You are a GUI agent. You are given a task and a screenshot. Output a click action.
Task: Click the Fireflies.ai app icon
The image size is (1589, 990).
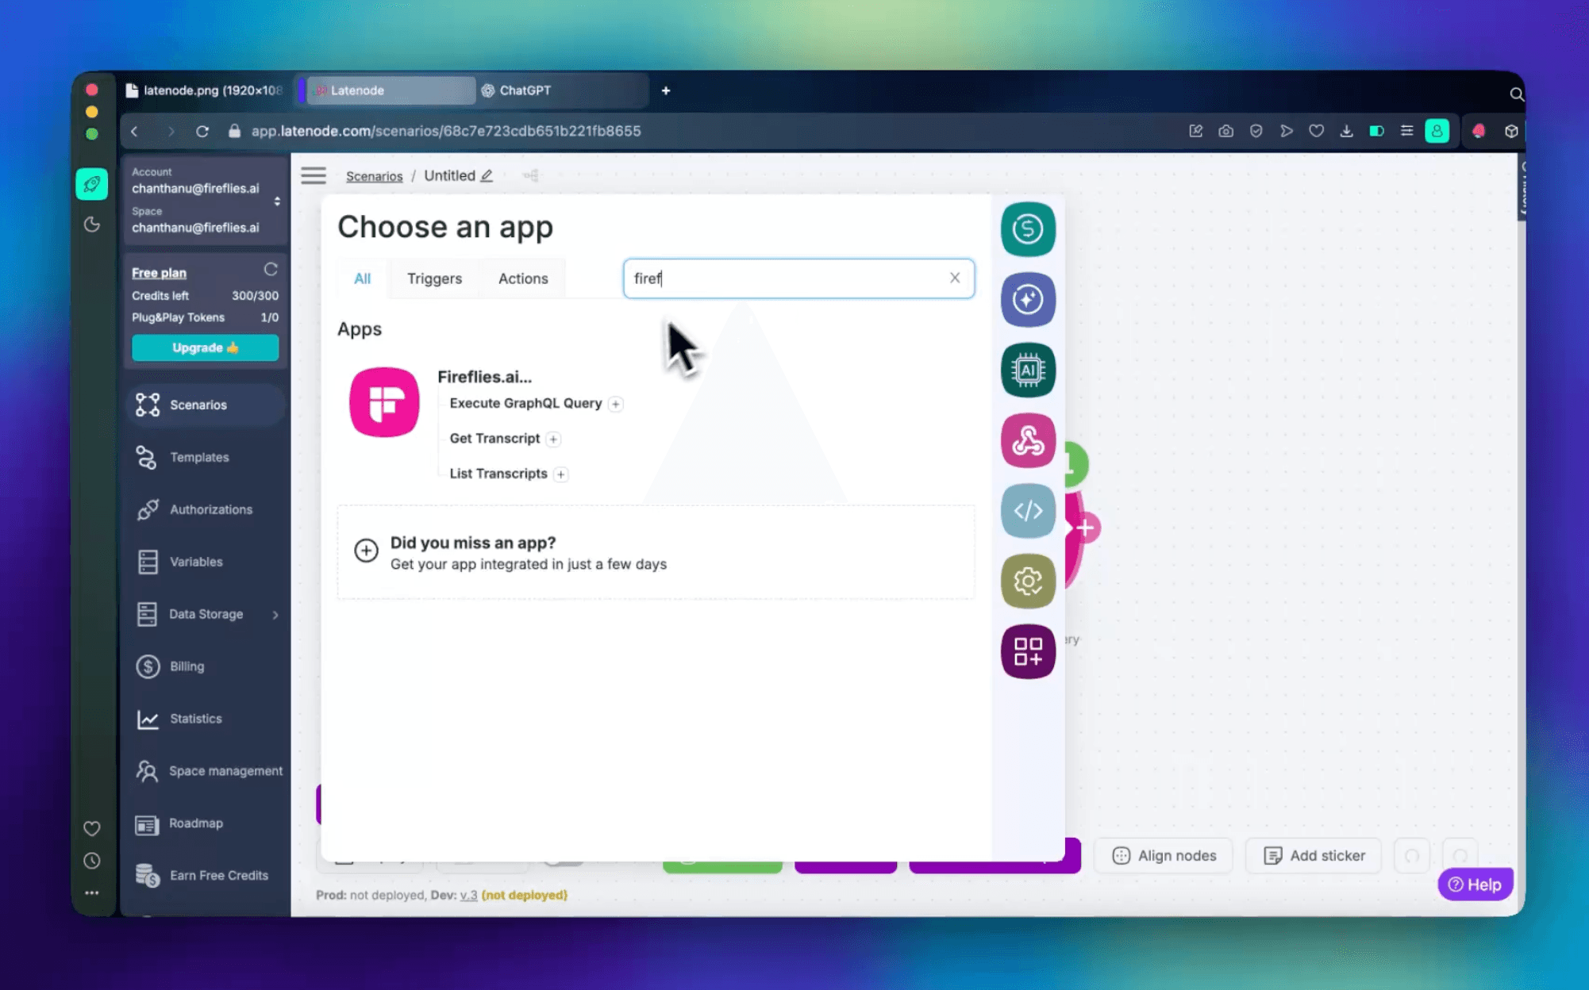[x=384, y=402]
